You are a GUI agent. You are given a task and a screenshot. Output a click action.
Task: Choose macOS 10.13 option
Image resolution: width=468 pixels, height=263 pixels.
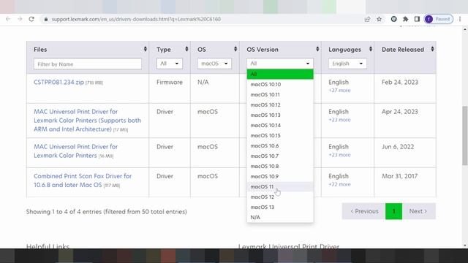click(280, 115)
